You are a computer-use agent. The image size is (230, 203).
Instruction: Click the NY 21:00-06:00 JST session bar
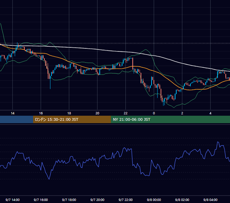[170, 119]
